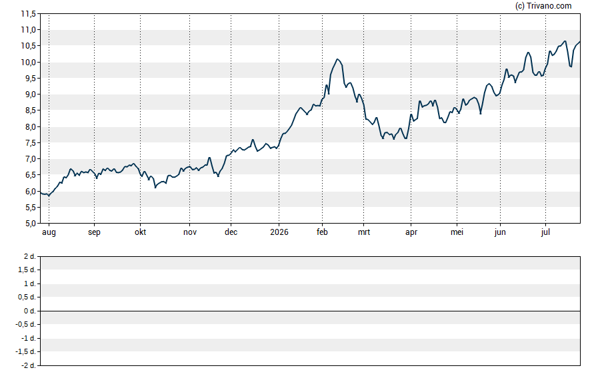The width and height of the screenshot is (592, 376).
Task: Select the jun month label
Action: click(500, 232)
